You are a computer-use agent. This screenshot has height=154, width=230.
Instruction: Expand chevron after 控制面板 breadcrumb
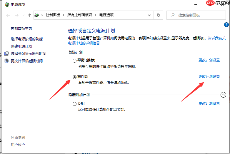64,15
